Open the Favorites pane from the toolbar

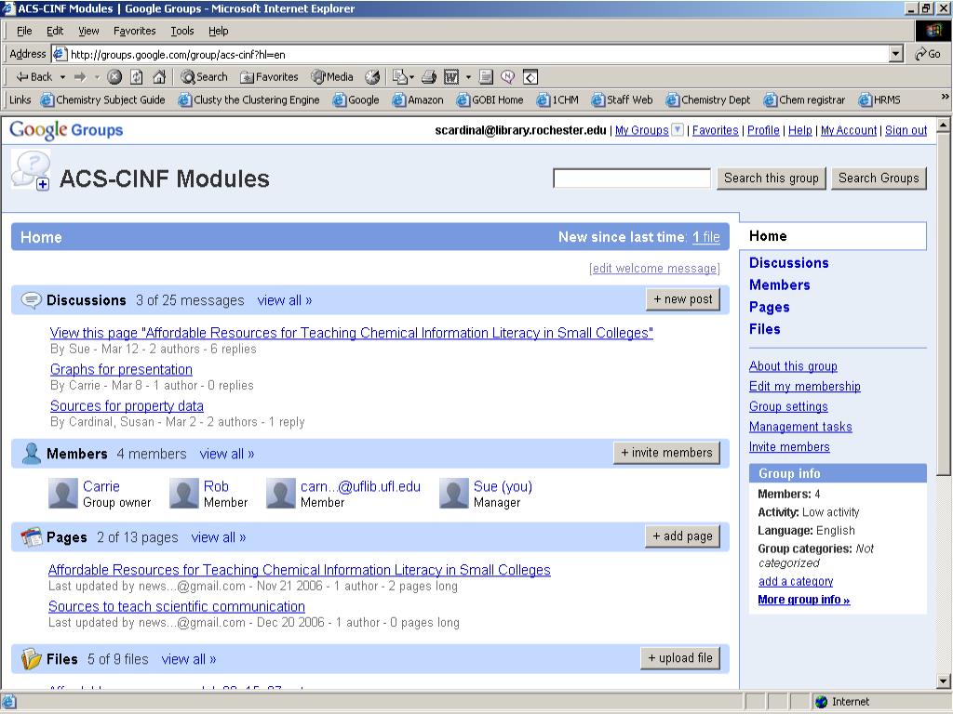269,77
